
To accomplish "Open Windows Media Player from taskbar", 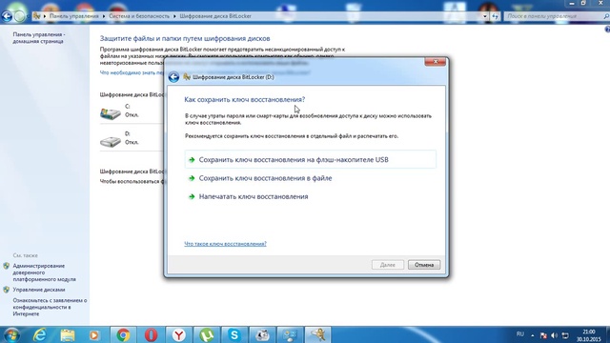I will (x=93, y=334).
